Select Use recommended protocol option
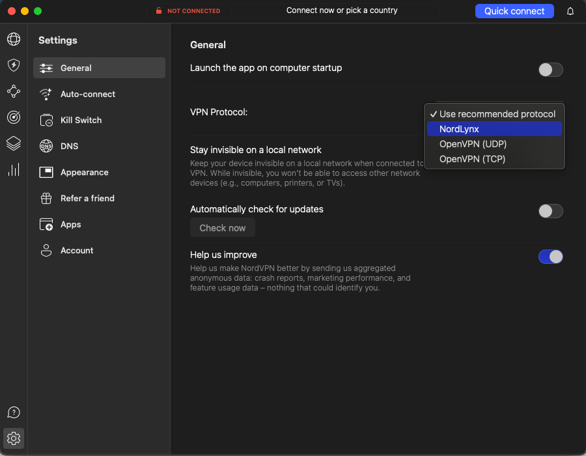The width and height of the screenshot is (586, 456). pos(494,114)
